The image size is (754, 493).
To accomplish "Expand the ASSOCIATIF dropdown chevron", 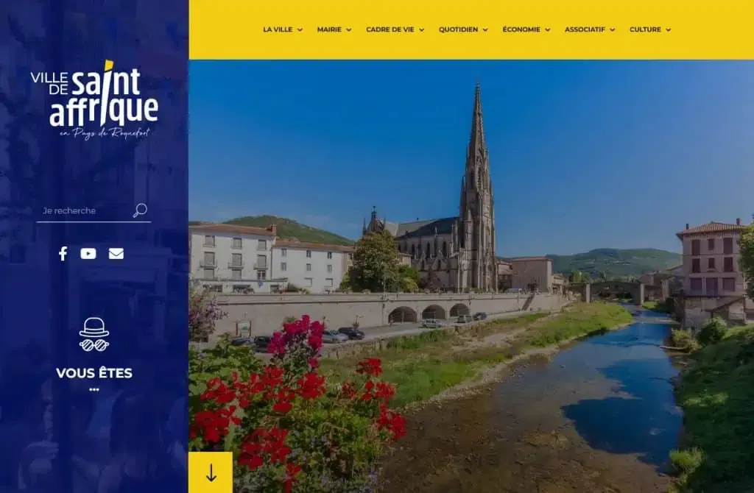I will click(613, 30).
